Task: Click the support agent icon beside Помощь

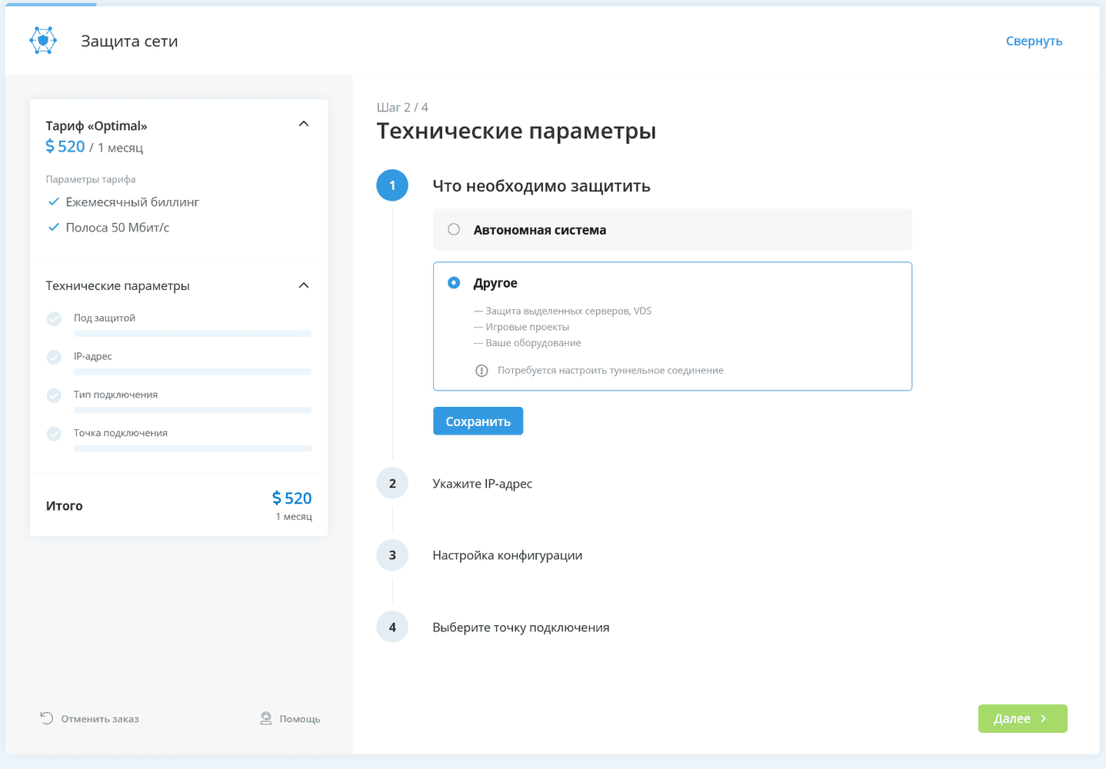Action: coord(266,718)
